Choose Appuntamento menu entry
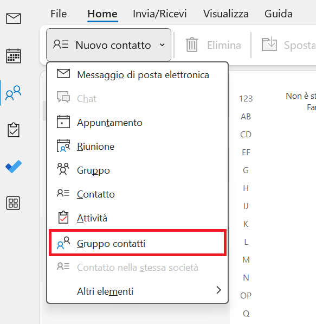 pyautogui.click(x=138, y=123)
